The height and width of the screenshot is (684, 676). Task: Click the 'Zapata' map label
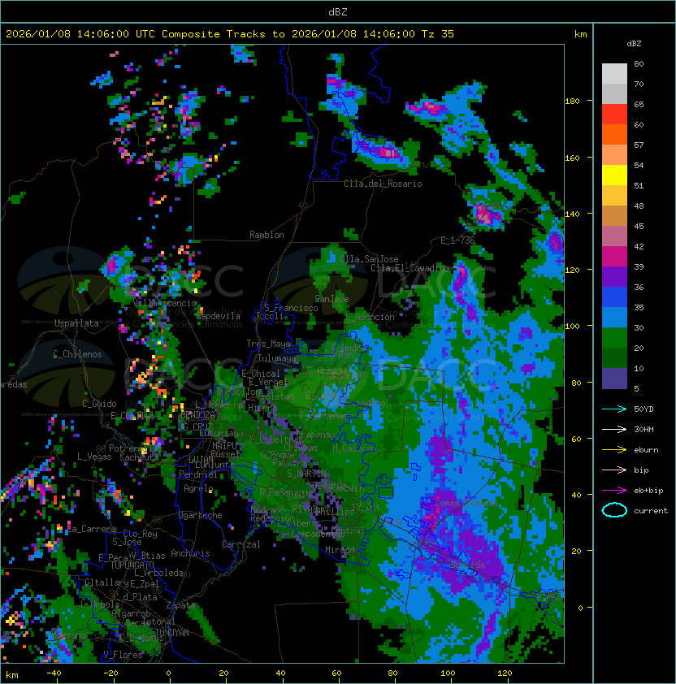pos(180,605)
